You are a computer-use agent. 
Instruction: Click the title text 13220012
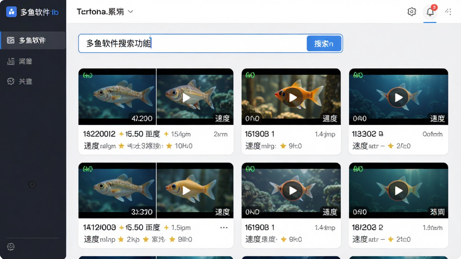(x=99, y=134)
